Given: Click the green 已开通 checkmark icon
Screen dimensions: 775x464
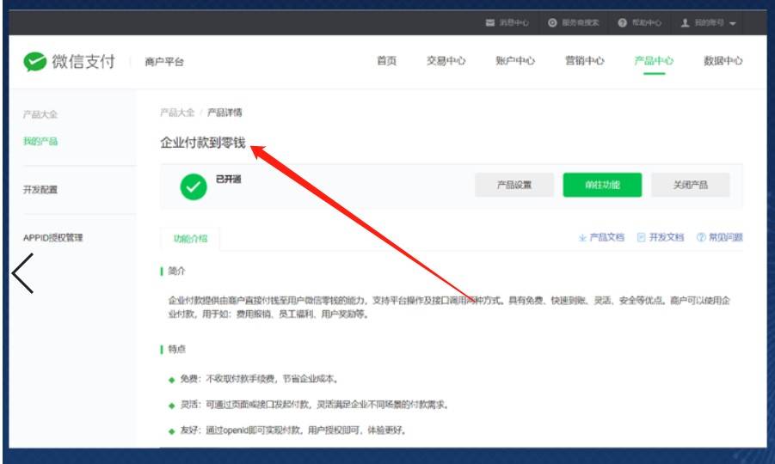Looking at the screenshot, I should click(194, 186).
